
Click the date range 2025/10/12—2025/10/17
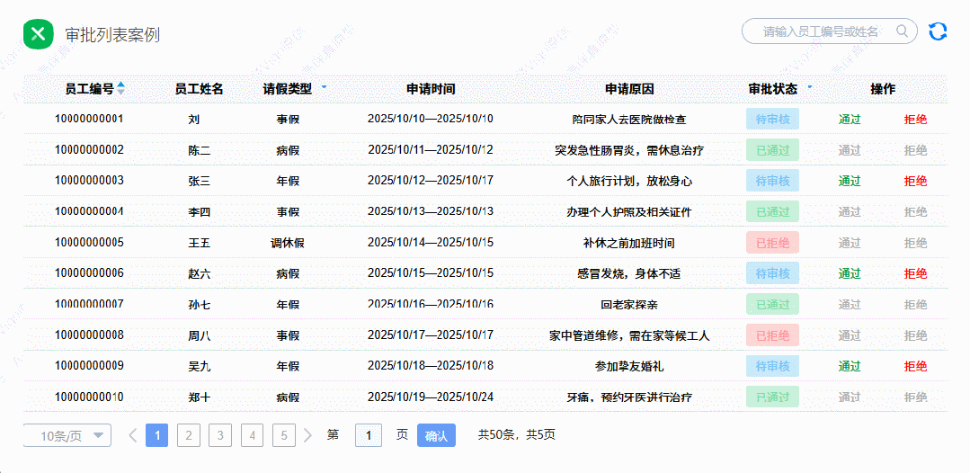tap(431, 181)
